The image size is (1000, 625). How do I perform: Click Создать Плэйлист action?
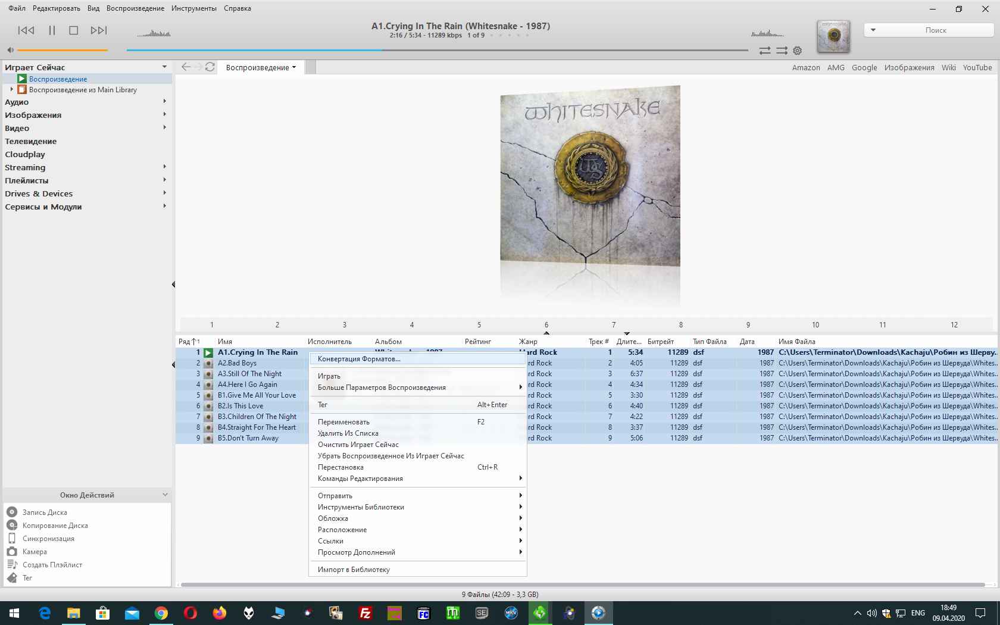tap(52, 564)
